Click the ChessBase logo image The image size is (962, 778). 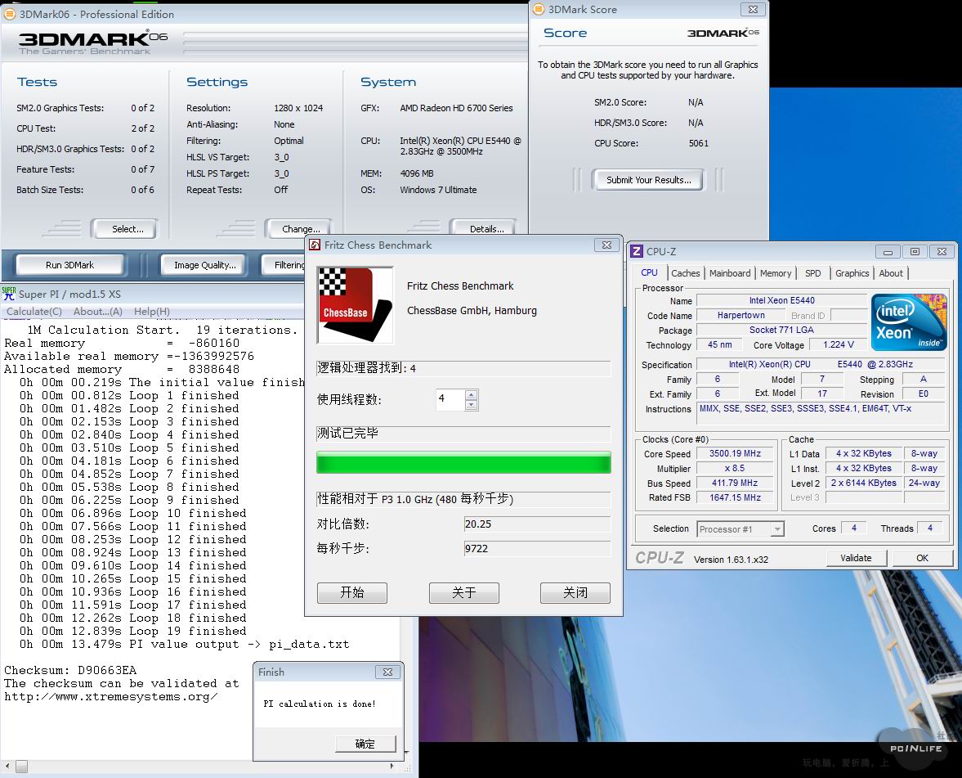356,305
